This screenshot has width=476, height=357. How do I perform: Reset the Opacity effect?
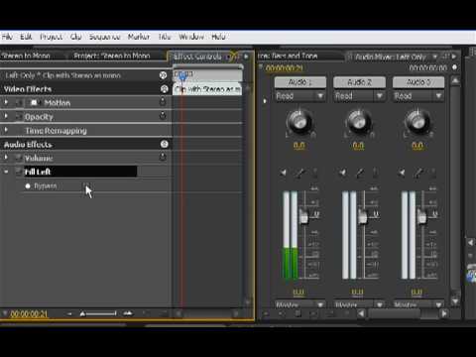tap(163, 115)
